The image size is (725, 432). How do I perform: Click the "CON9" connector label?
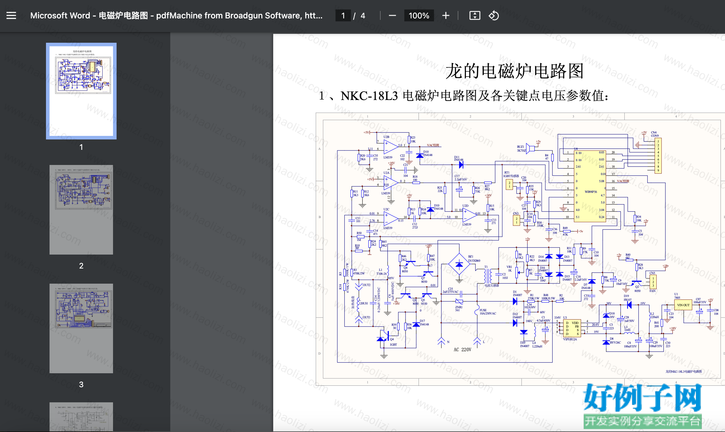[655, 136]
